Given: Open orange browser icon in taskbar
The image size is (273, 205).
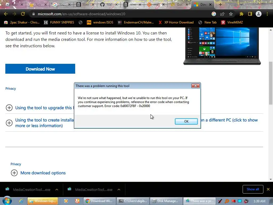Looking at the screenshot, I should [77, 201].
